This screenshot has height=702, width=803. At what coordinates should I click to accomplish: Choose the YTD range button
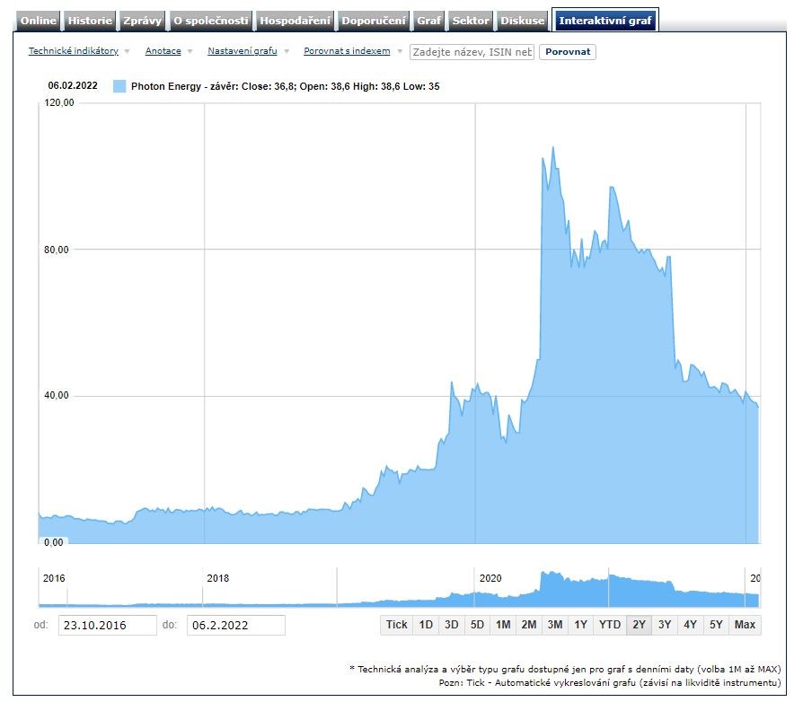[x=610, y=625]
